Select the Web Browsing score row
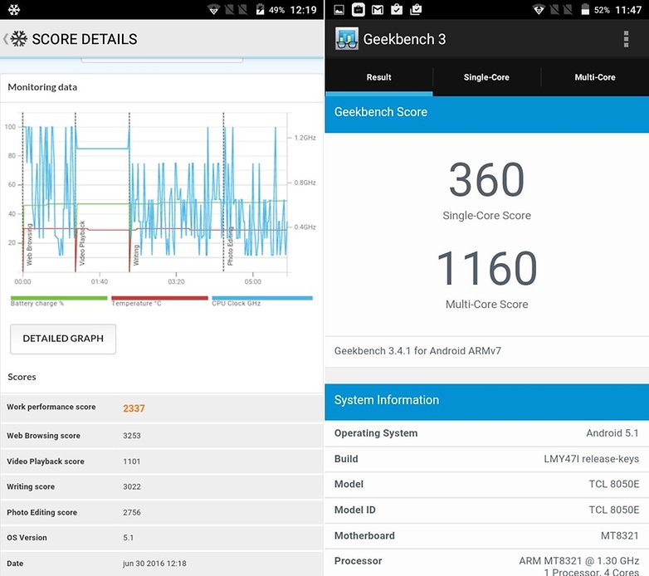The height and width of the screenshot is (576, 649). click(162, 436)
